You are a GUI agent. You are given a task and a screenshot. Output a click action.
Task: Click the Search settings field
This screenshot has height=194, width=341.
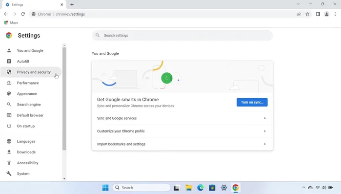(182, 35)
